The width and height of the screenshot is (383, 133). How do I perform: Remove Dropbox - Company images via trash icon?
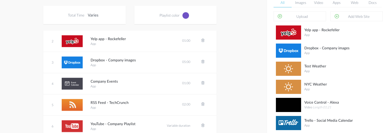tap(203, 62)
